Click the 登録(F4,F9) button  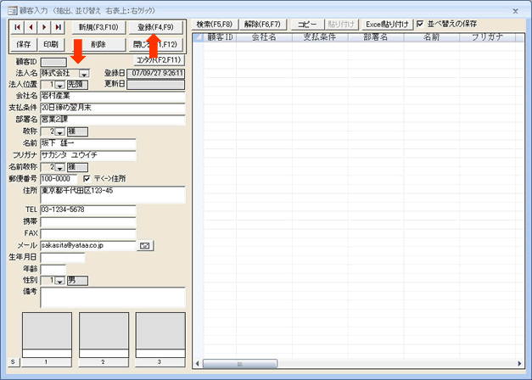click(156, 27)
